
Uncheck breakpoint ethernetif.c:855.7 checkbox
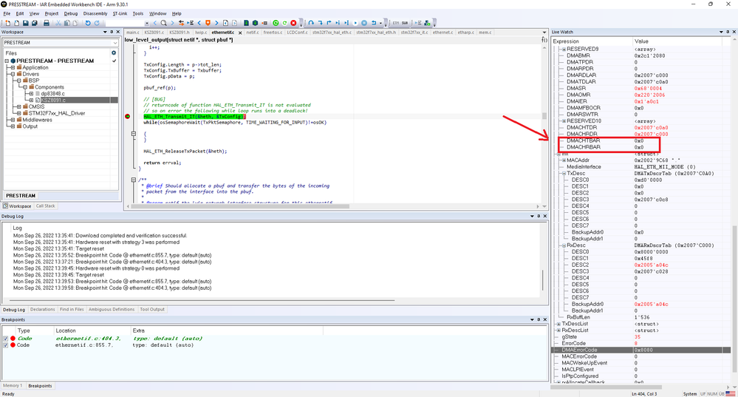pyautogui.click(x=5, y=345)
